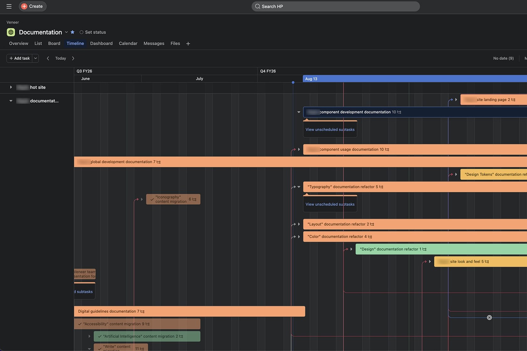The width and height of the screenshot is (527, 351).
Task: Open the Add task dropdown arrow
Action: click(x=35, y=58)
